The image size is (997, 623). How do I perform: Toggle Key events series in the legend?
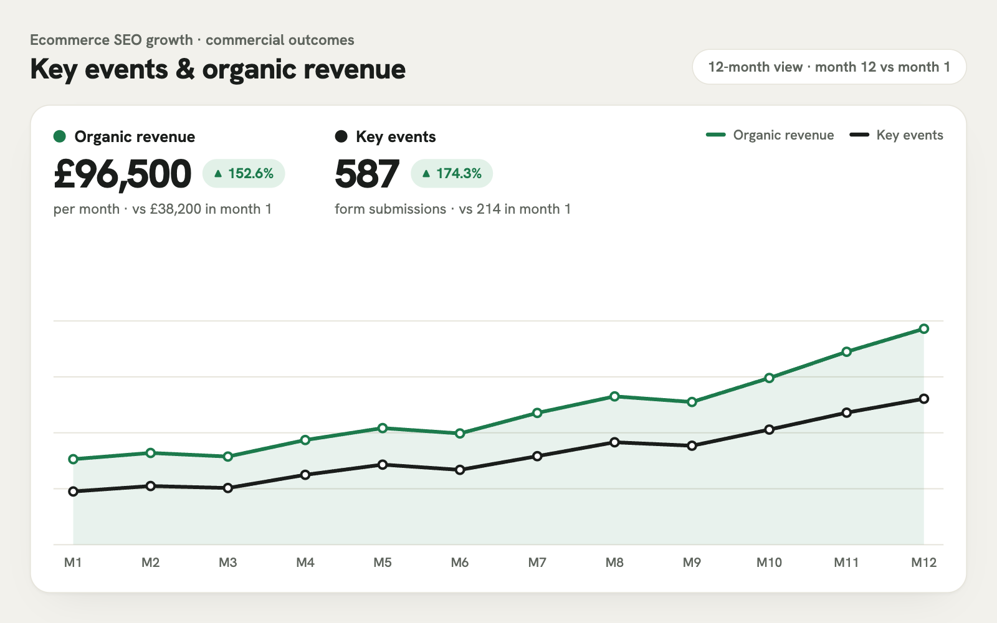click(897, 135)
